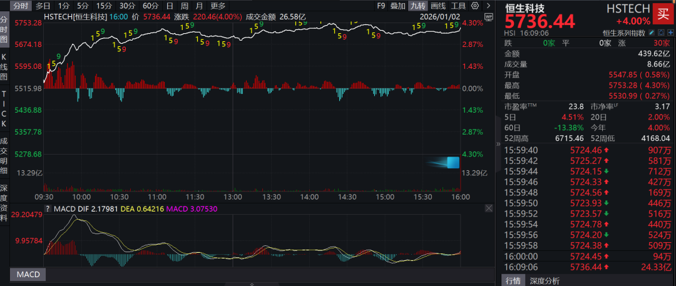
Task: Click the middle icon next to 恒生系列指数
Action: (660, 33)
